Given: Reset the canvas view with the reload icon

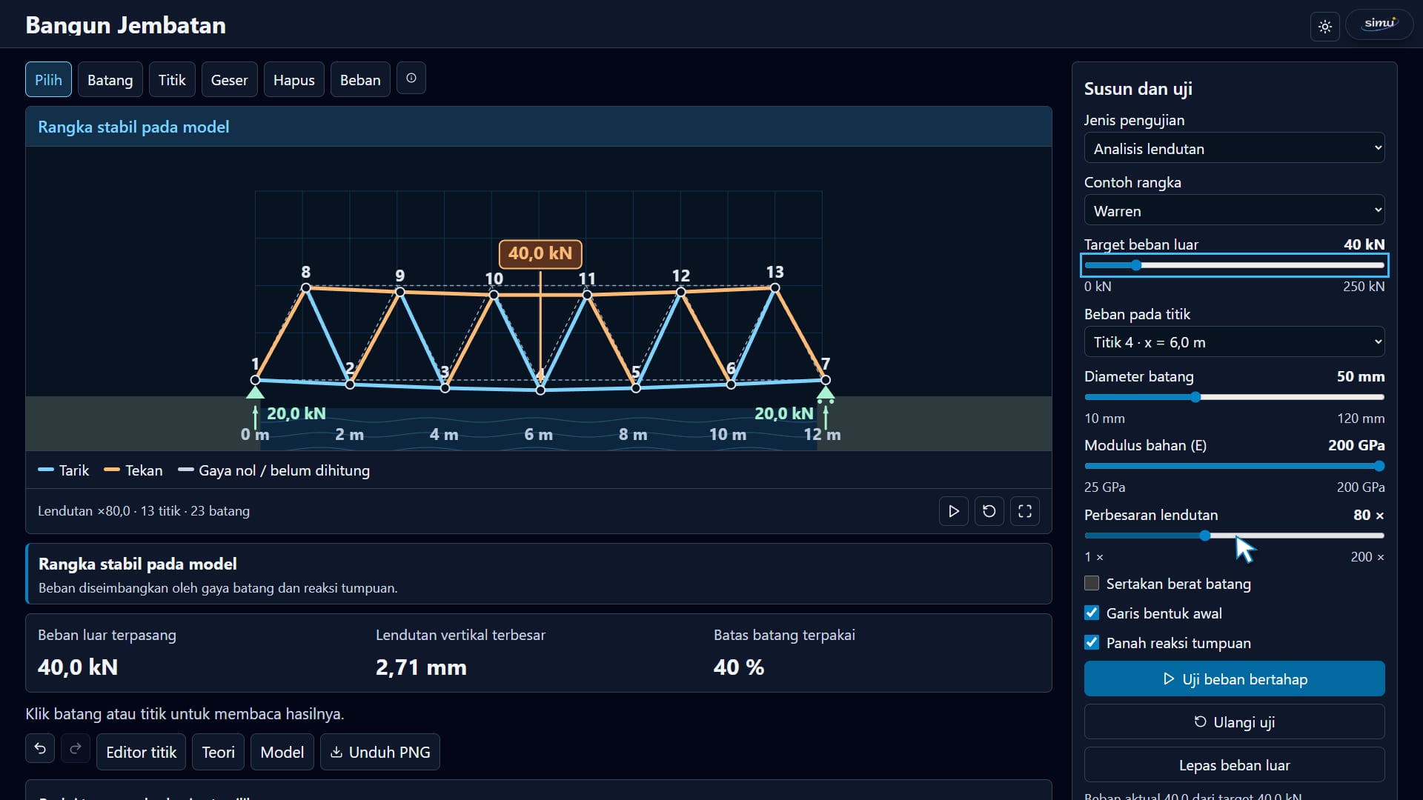Looking at the screenshot, I should click(989, 511).
